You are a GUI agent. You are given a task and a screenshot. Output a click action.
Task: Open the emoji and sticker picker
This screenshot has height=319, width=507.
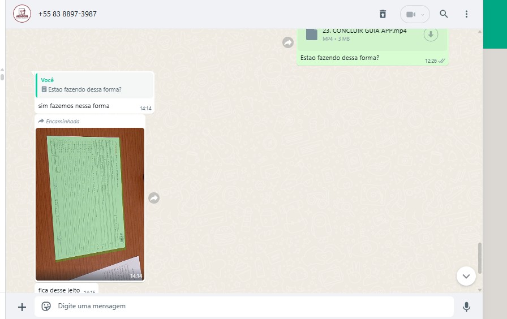click(46, 306)
